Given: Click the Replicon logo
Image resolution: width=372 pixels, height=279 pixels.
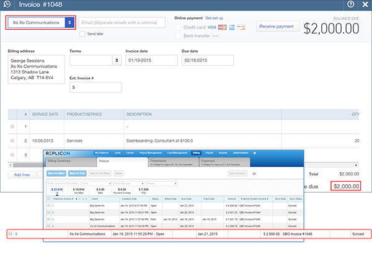Looking at the screenshot, I should (58, 154).
